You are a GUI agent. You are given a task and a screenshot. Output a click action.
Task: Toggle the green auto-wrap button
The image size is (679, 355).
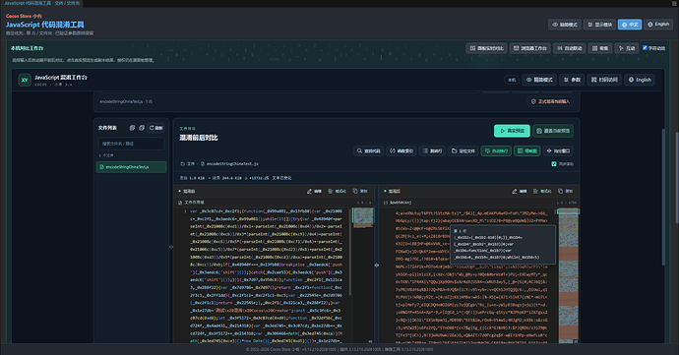(496, 150)
